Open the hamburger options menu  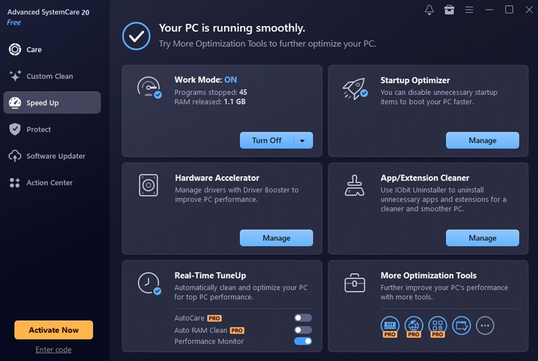pos(469,9)
